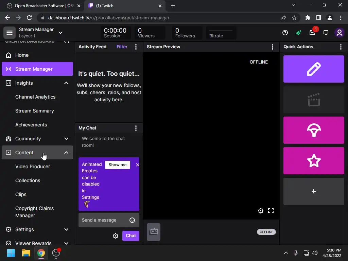Close the Animated Emotes notice
The height and width of the screenshot is (261, 348).
[x=137, y=165]
